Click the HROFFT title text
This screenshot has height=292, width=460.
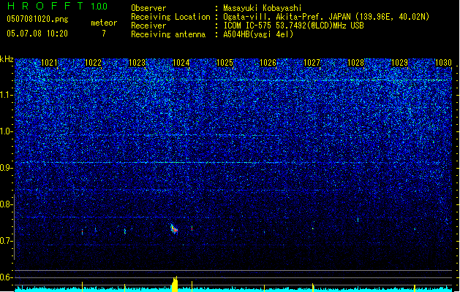(x=45, y=6)
